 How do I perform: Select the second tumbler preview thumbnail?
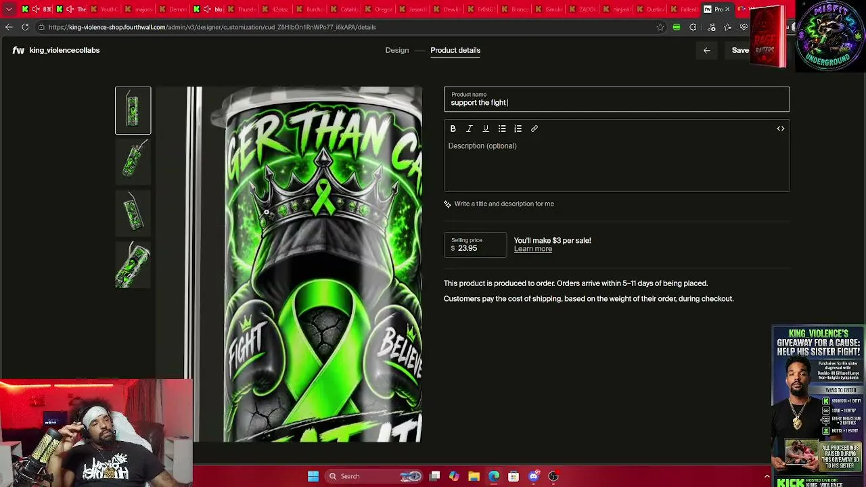133,162
